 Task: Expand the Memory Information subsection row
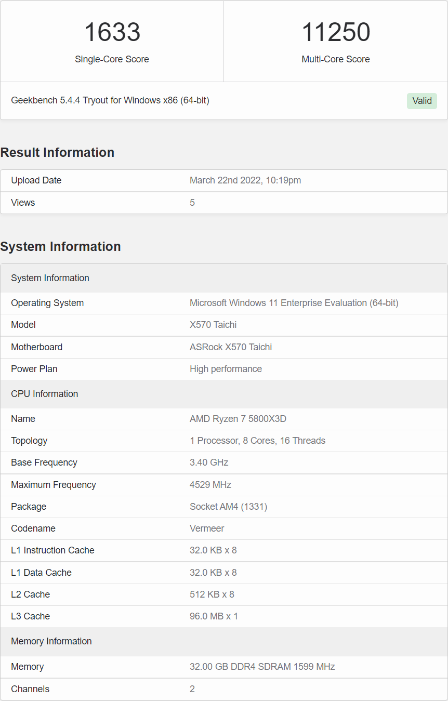click(51, 641)
